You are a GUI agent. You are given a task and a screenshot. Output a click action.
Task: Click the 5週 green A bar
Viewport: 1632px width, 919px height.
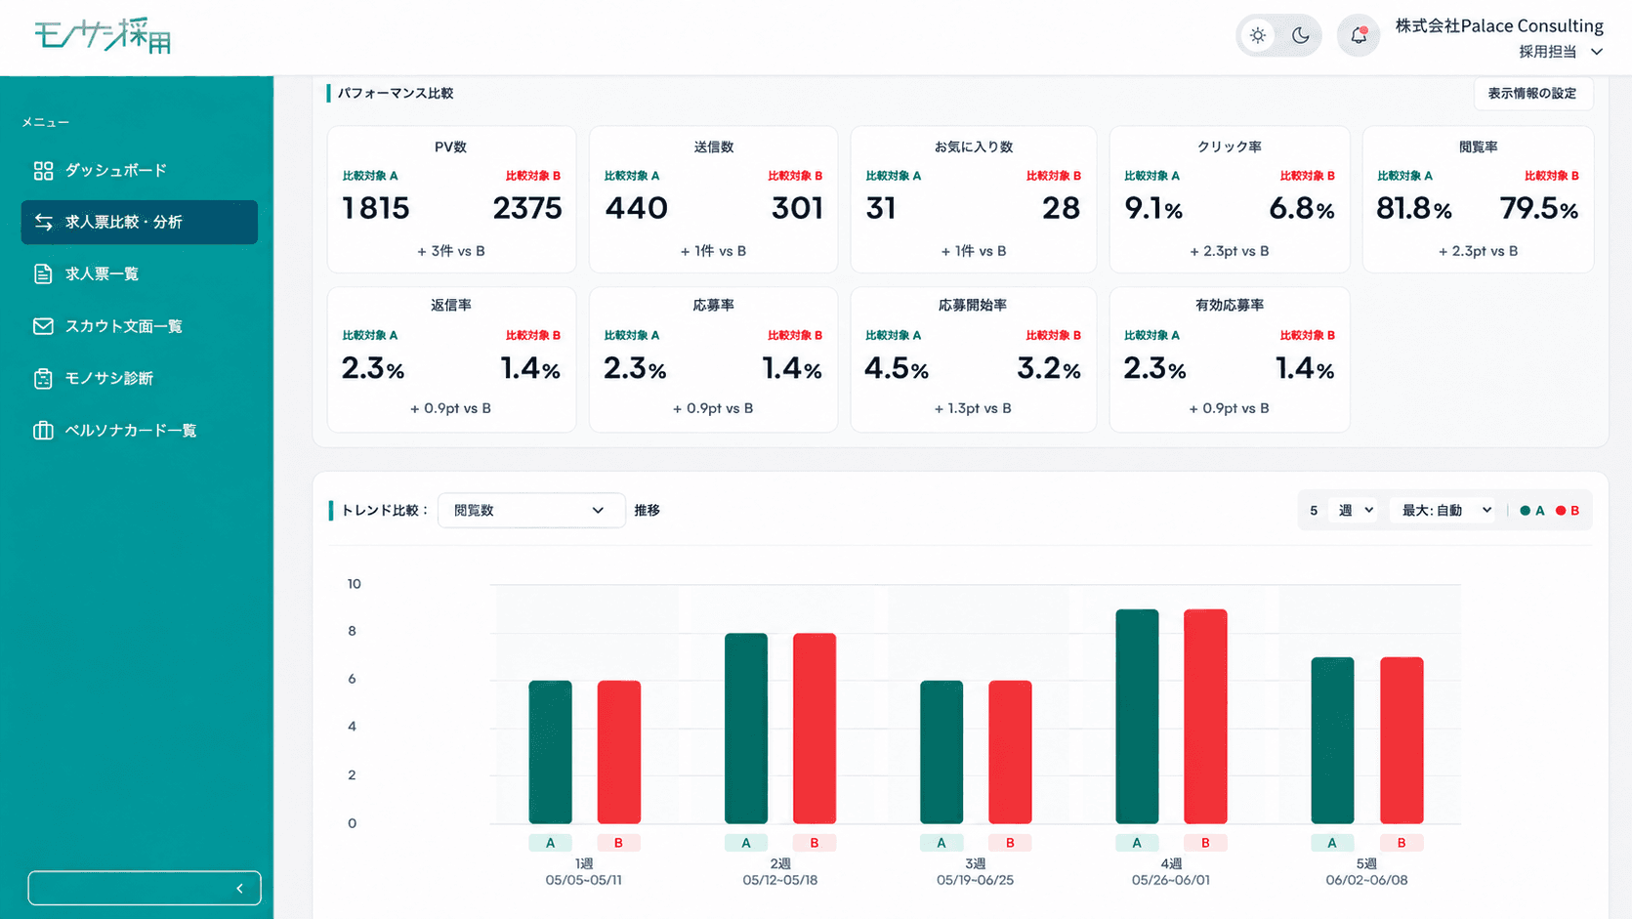(x=1332, y=740)
